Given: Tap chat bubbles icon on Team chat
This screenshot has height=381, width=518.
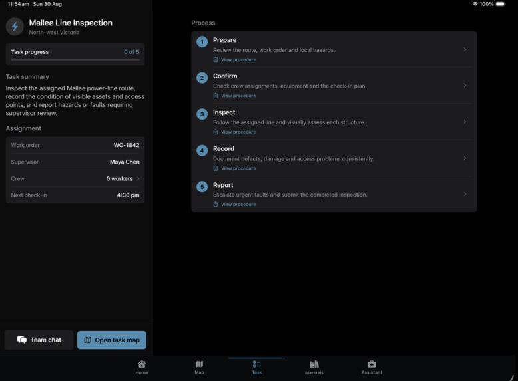Looking at the screenshot, I should [22, 340].
